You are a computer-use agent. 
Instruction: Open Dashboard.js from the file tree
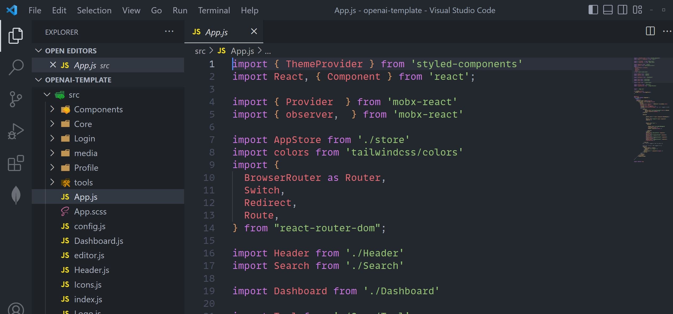[x=98, y=241]
